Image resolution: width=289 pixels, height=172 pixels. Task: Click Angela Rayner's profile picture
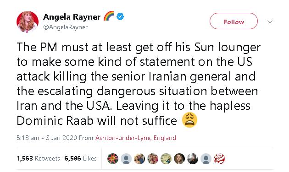(28, 21)
